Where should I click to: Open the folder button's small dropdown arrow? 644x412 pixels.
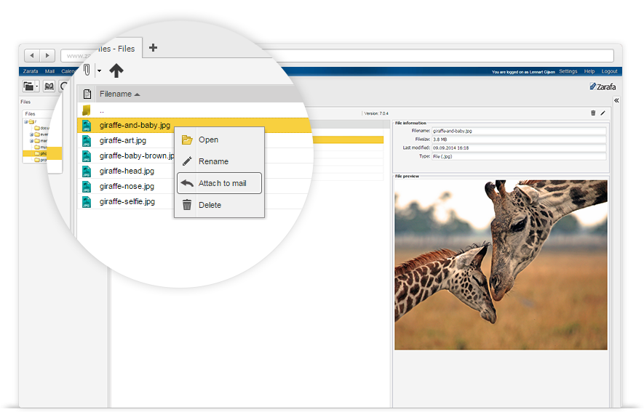tap(37, 86)
